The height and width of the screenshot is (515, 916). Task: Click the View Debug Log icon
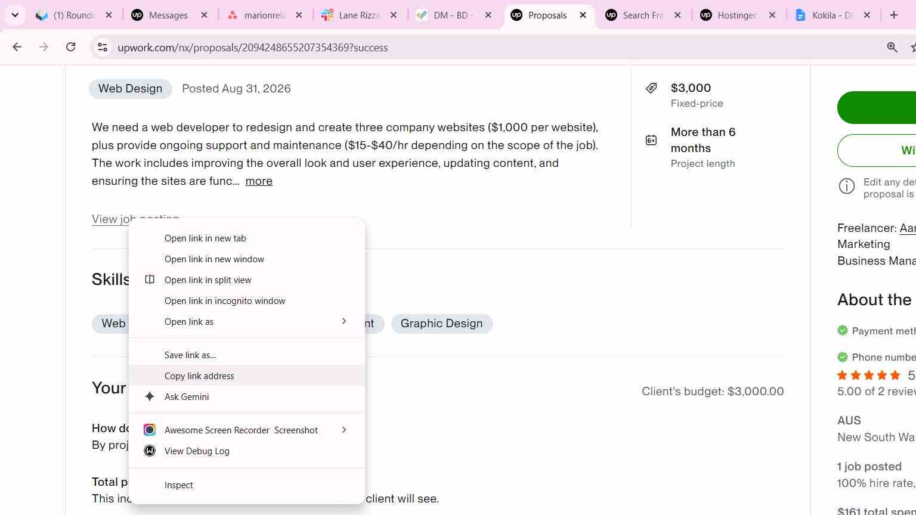[x=150, y=451]
